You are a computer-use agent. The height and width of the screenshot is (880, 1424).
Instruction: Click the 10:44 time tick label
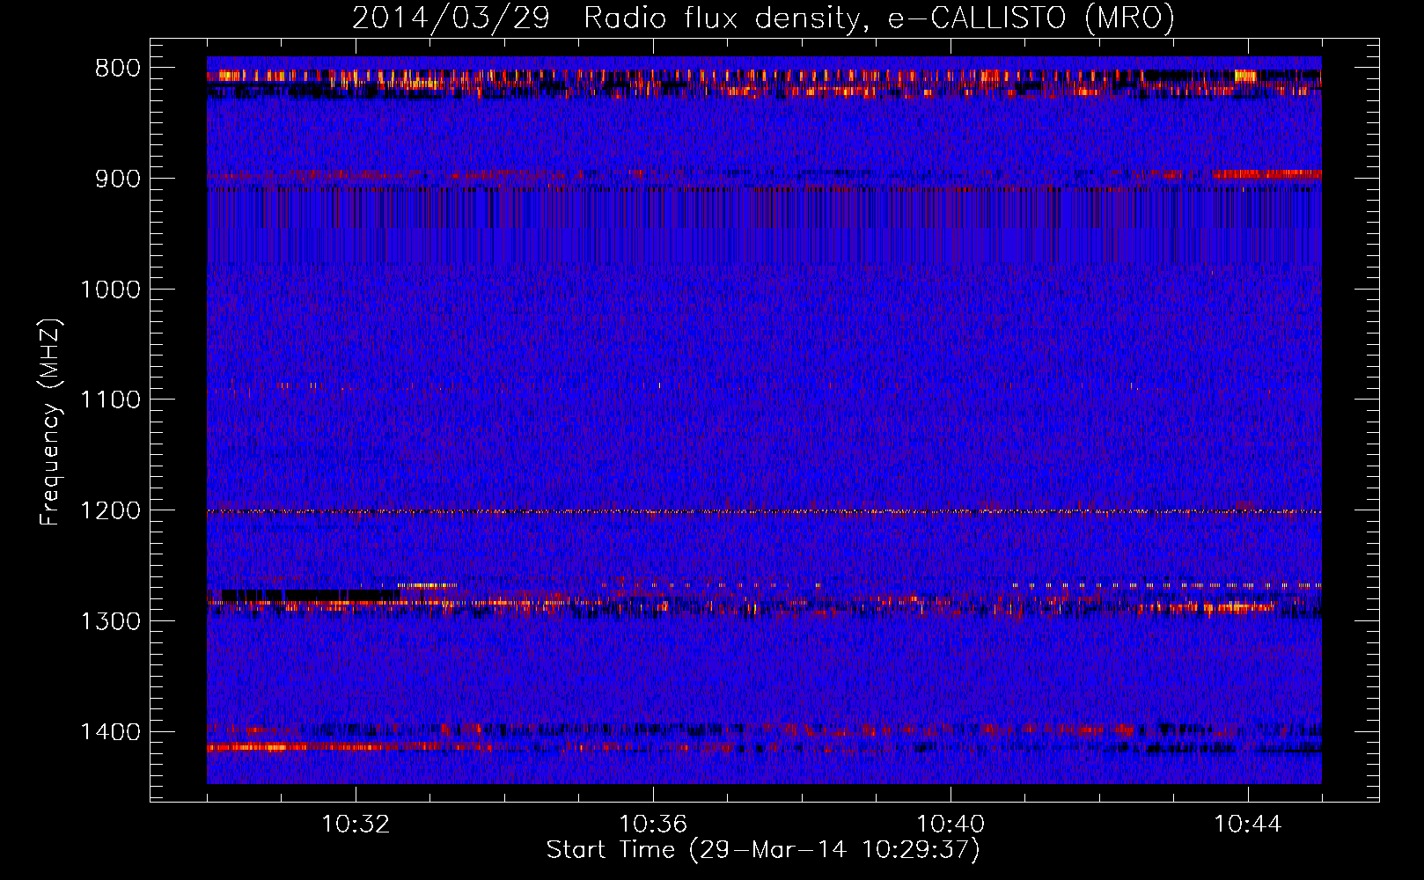[1248, 825]
